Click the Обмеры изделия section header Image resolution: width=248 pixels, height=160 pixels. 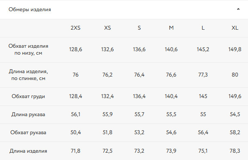30,9
